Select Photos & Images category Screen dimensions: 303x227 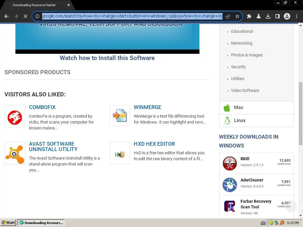coord(246,55)
